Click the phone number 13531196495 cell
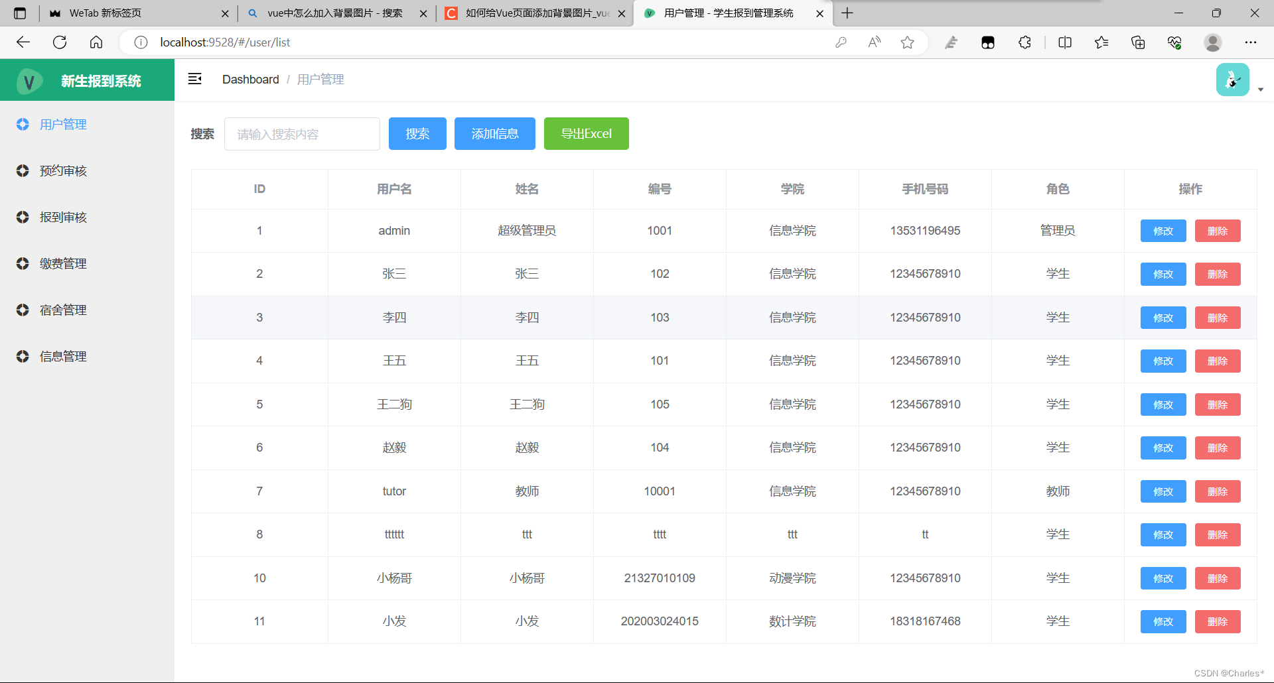Screen dimensions: 1274x683 pyautogui.click(x=925, y=231)
